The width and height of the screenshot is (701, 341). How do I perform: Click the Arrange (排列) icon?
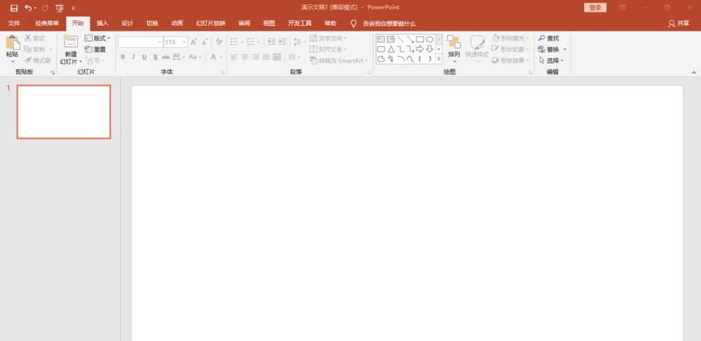pyautogui.click(x=454, y=43)
